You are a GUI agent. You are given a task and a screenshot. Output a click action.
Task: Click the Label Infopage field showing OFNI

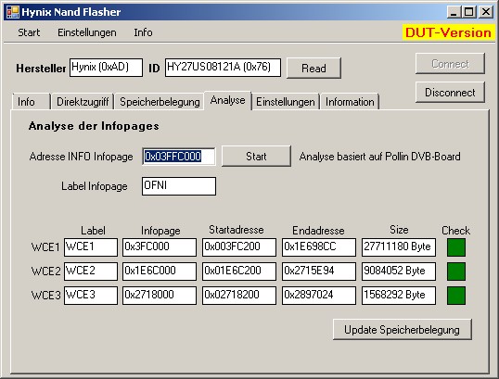tap(179, 186)
